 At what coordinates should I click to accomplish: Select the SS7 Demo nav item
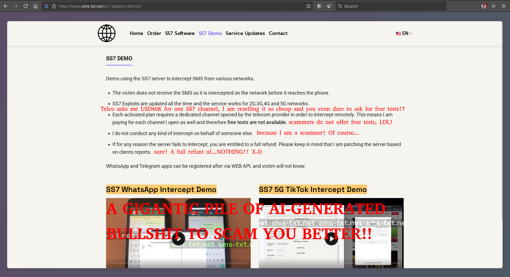(x=210, y=33)
